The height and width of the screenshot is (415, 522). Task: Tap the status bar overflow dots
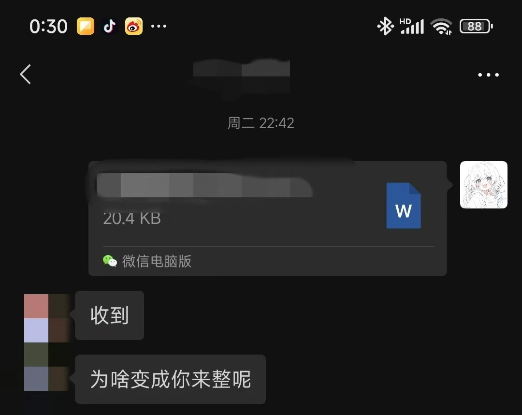[159, 26]
